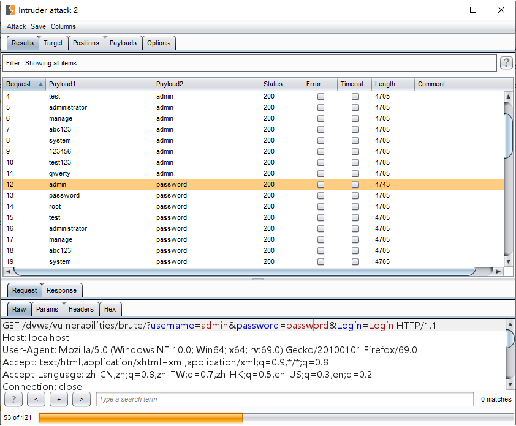The width and height of the screenshot is (516, 426).
Task: Switch to the Positions tab
Action: [x=86, y=43]
